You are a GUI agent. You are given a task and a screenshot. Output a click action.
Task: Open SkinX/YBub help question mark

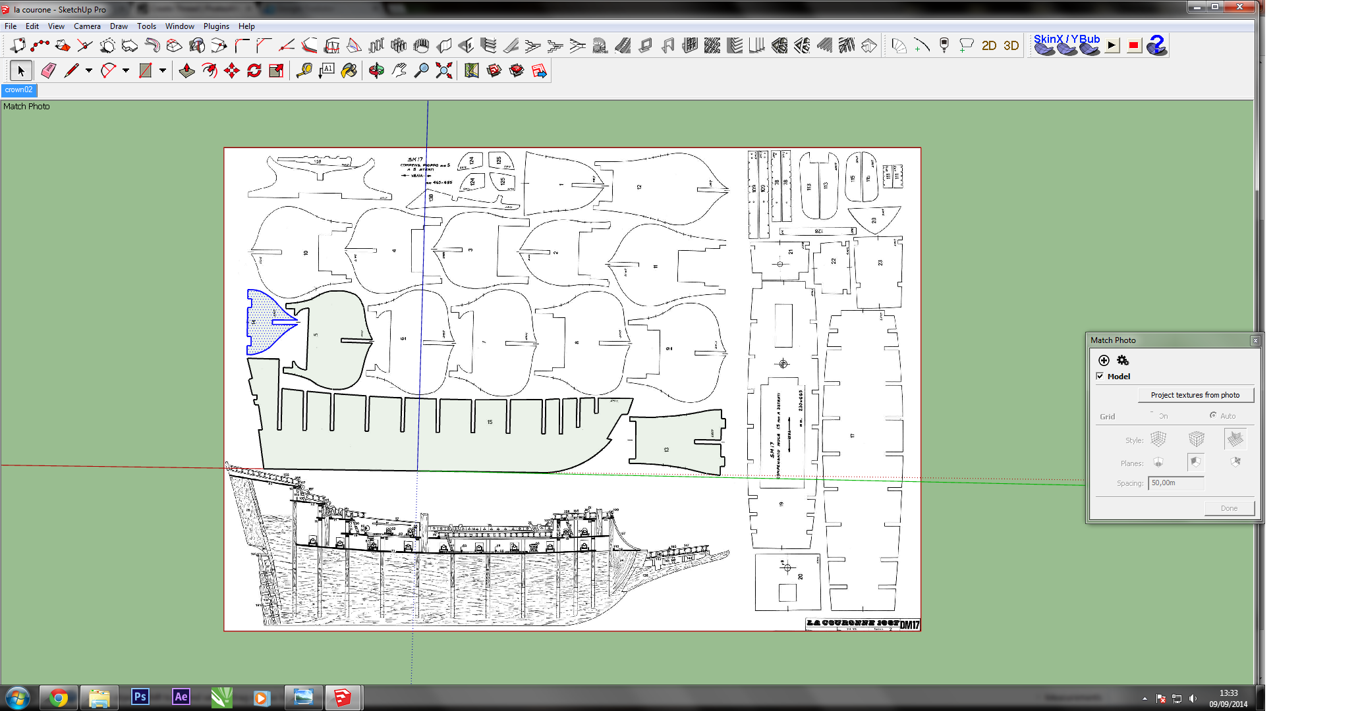click(1156, 45)
